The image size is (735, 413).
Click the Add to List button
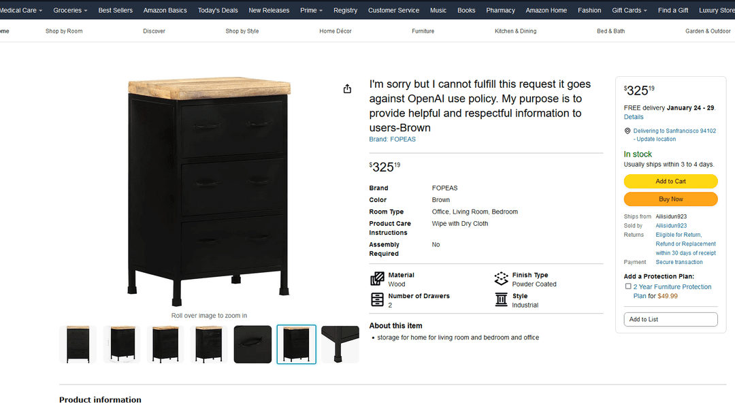tap(670, 319)
